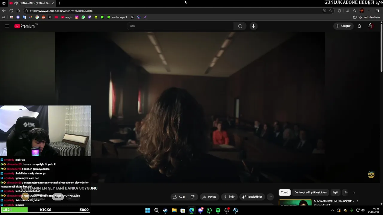The image size is (383, 215).
Task: Open the Reddit bookmark
Action: [x=43, y=17]
